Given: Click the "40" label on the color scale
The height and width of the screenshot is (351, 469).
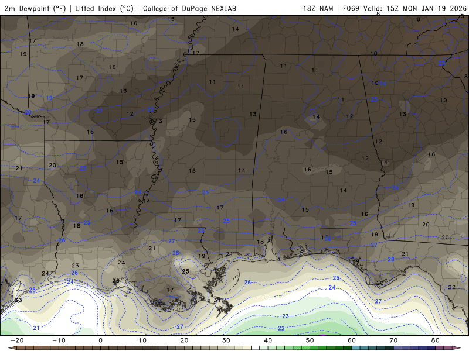Looking at the screenshot, I should tap(268, 340).
